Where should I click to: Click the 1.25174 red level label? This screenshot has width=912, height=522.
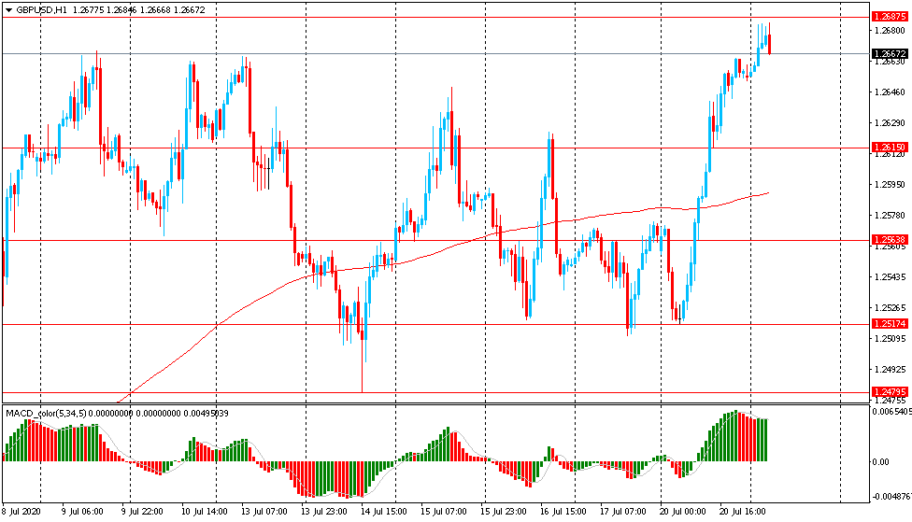pos(890,324)
